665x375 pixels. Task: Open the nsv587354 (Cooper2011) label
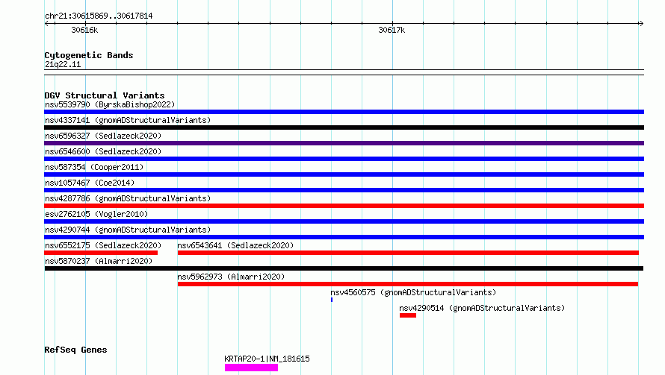94,167
